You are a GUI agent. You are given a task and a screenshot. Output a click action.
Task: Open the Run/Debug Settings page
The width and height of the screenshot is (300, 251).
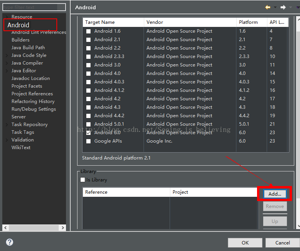point(34,109)
